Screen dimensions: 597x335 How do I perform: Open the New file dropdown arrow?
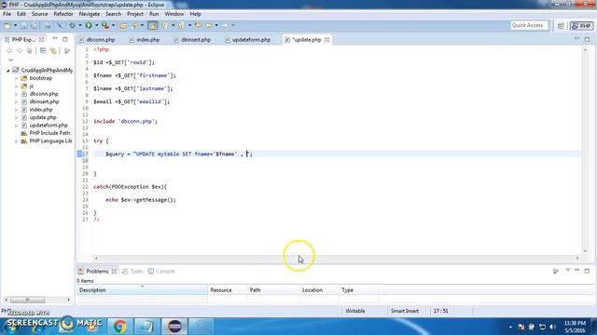[x=15, y=25]
